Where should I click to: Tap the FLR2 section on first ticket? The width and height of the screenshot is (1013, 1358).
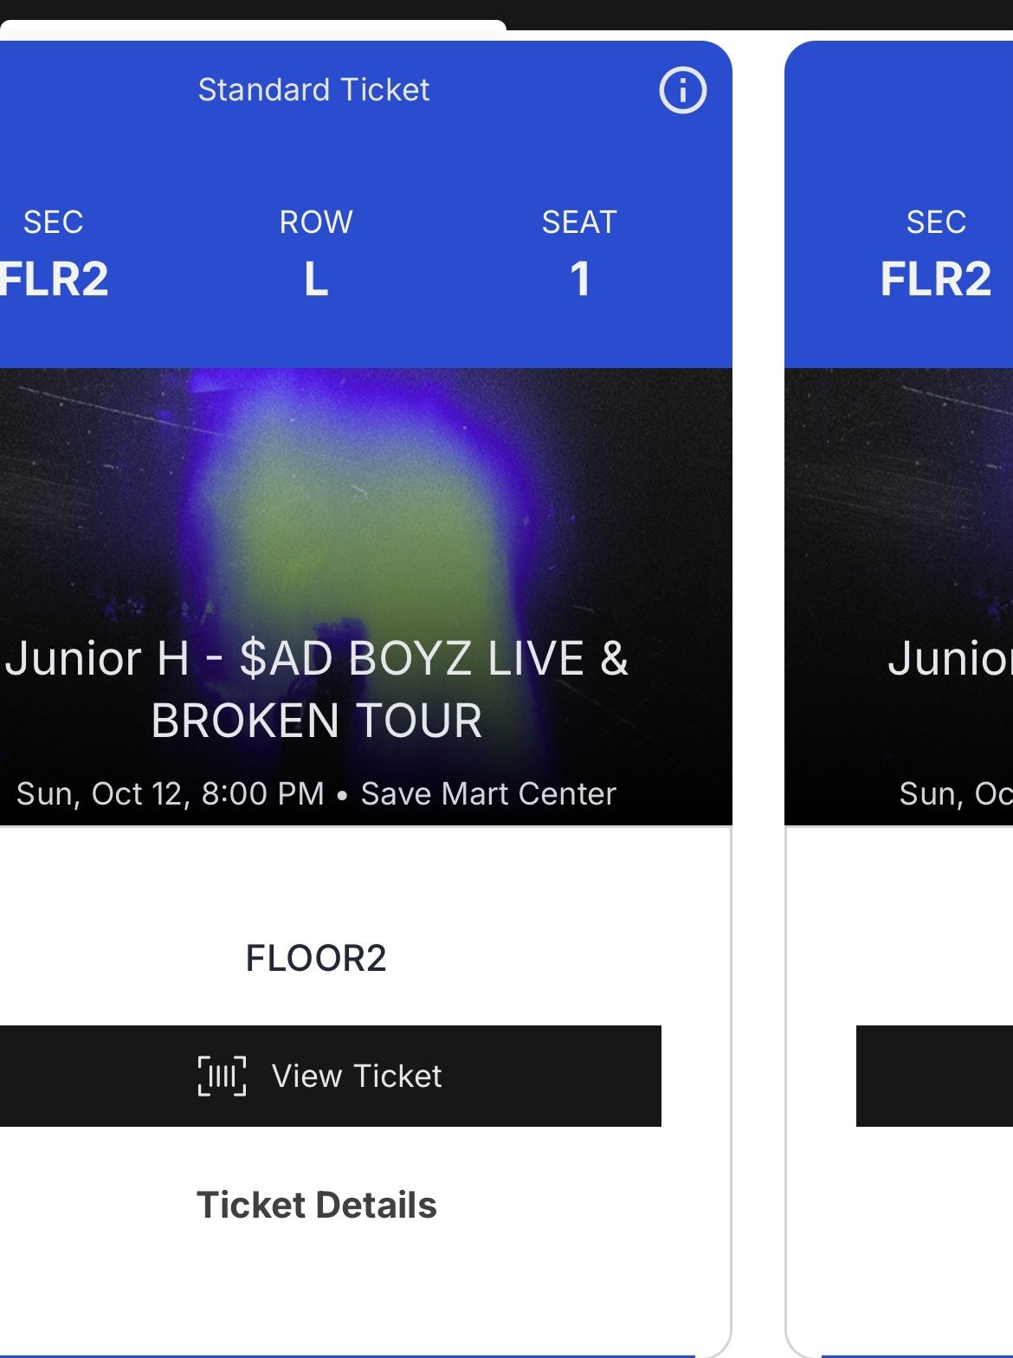(55, 279)
